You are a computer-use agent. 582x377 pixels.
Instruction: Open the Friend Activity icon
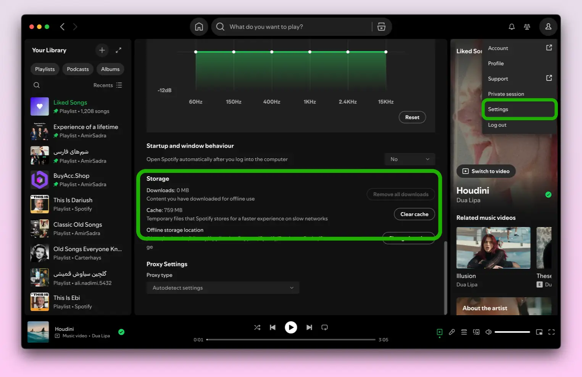527,27
